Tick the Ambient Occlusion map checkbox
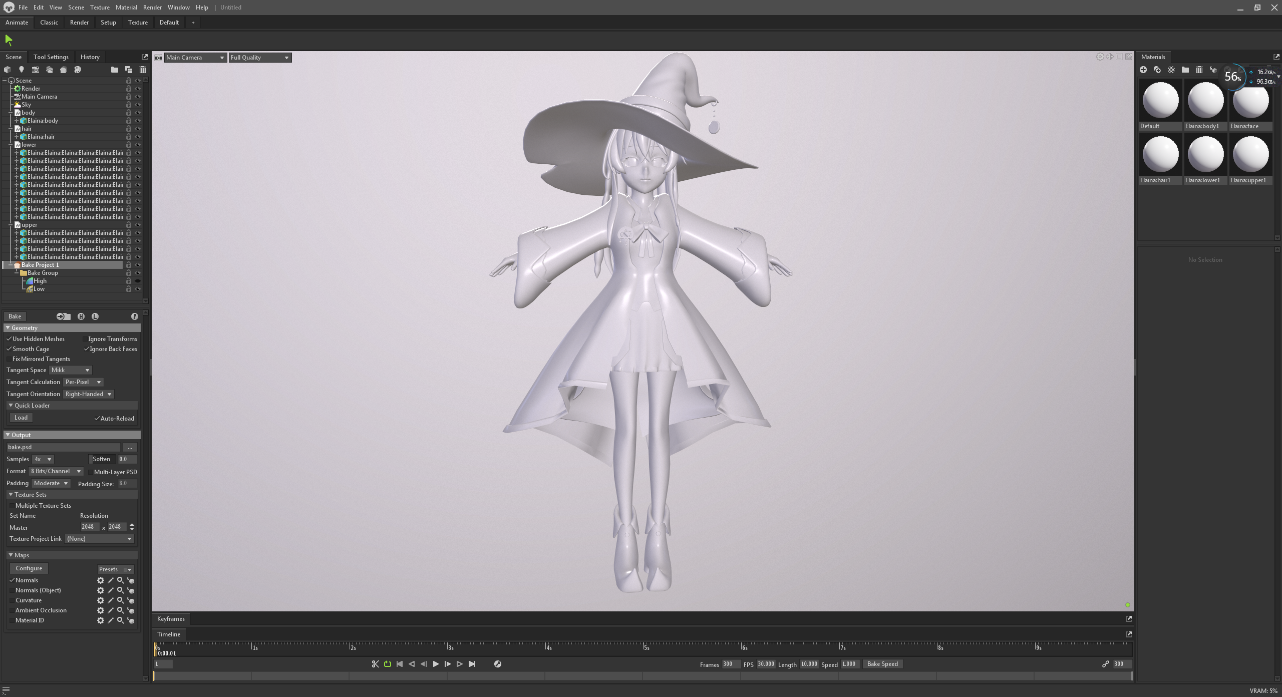The width and height of the screenshot is (1282, 697). coord(12,610)
